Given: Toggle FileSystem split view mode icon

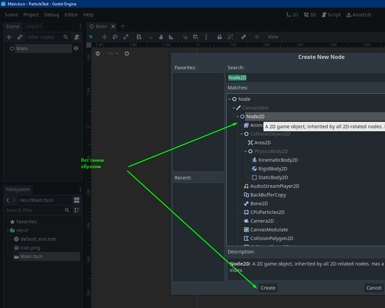Looking at the screenshot, I should [x=76, y=200].
